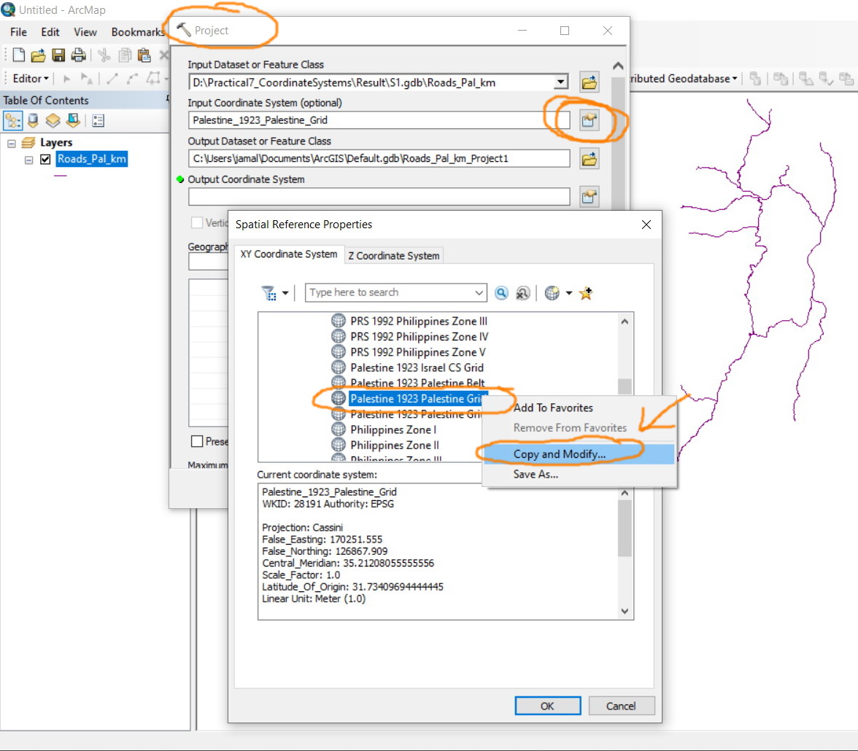Screen dimensions: 858x751
Task: Click Cancel in Spatial Reference Properties
Action: (621, 706)
